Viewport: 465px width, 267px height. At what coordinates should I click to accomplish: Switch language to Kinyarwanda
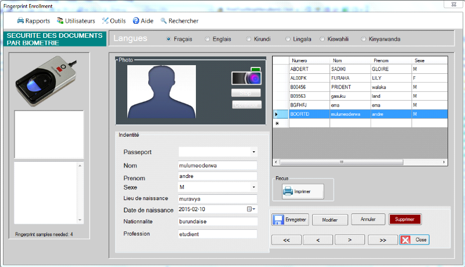364,40
